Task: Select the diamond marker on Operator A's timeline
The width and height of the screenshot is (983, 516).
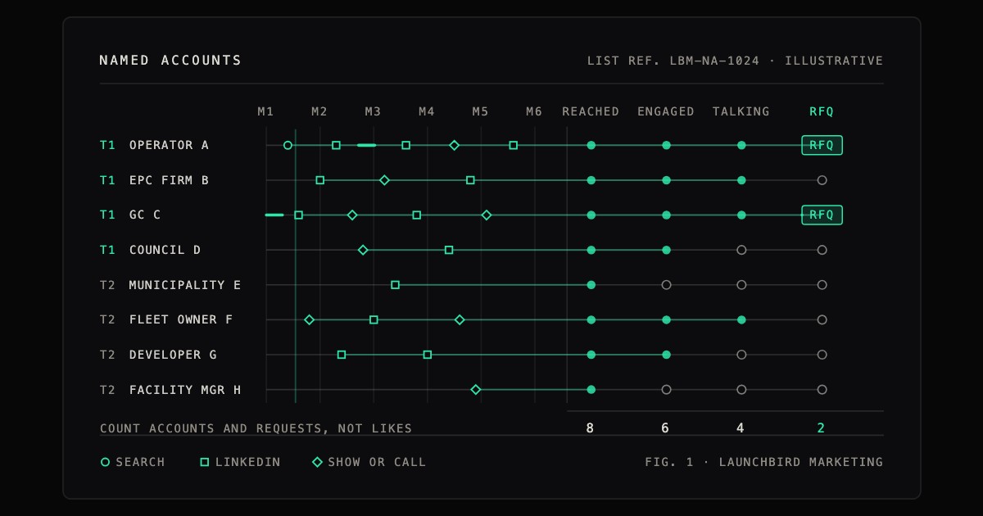Action: (x=455, y=145)
